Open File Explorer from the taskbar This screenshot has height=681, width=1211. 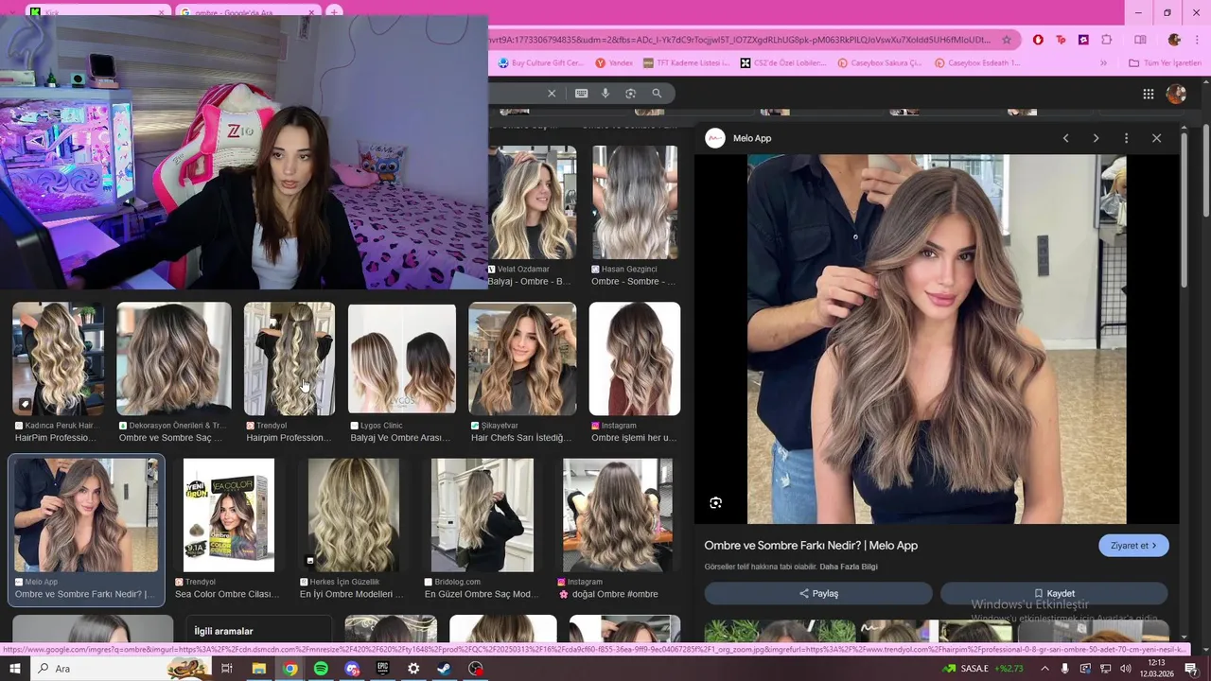click(x=258, y=669)
